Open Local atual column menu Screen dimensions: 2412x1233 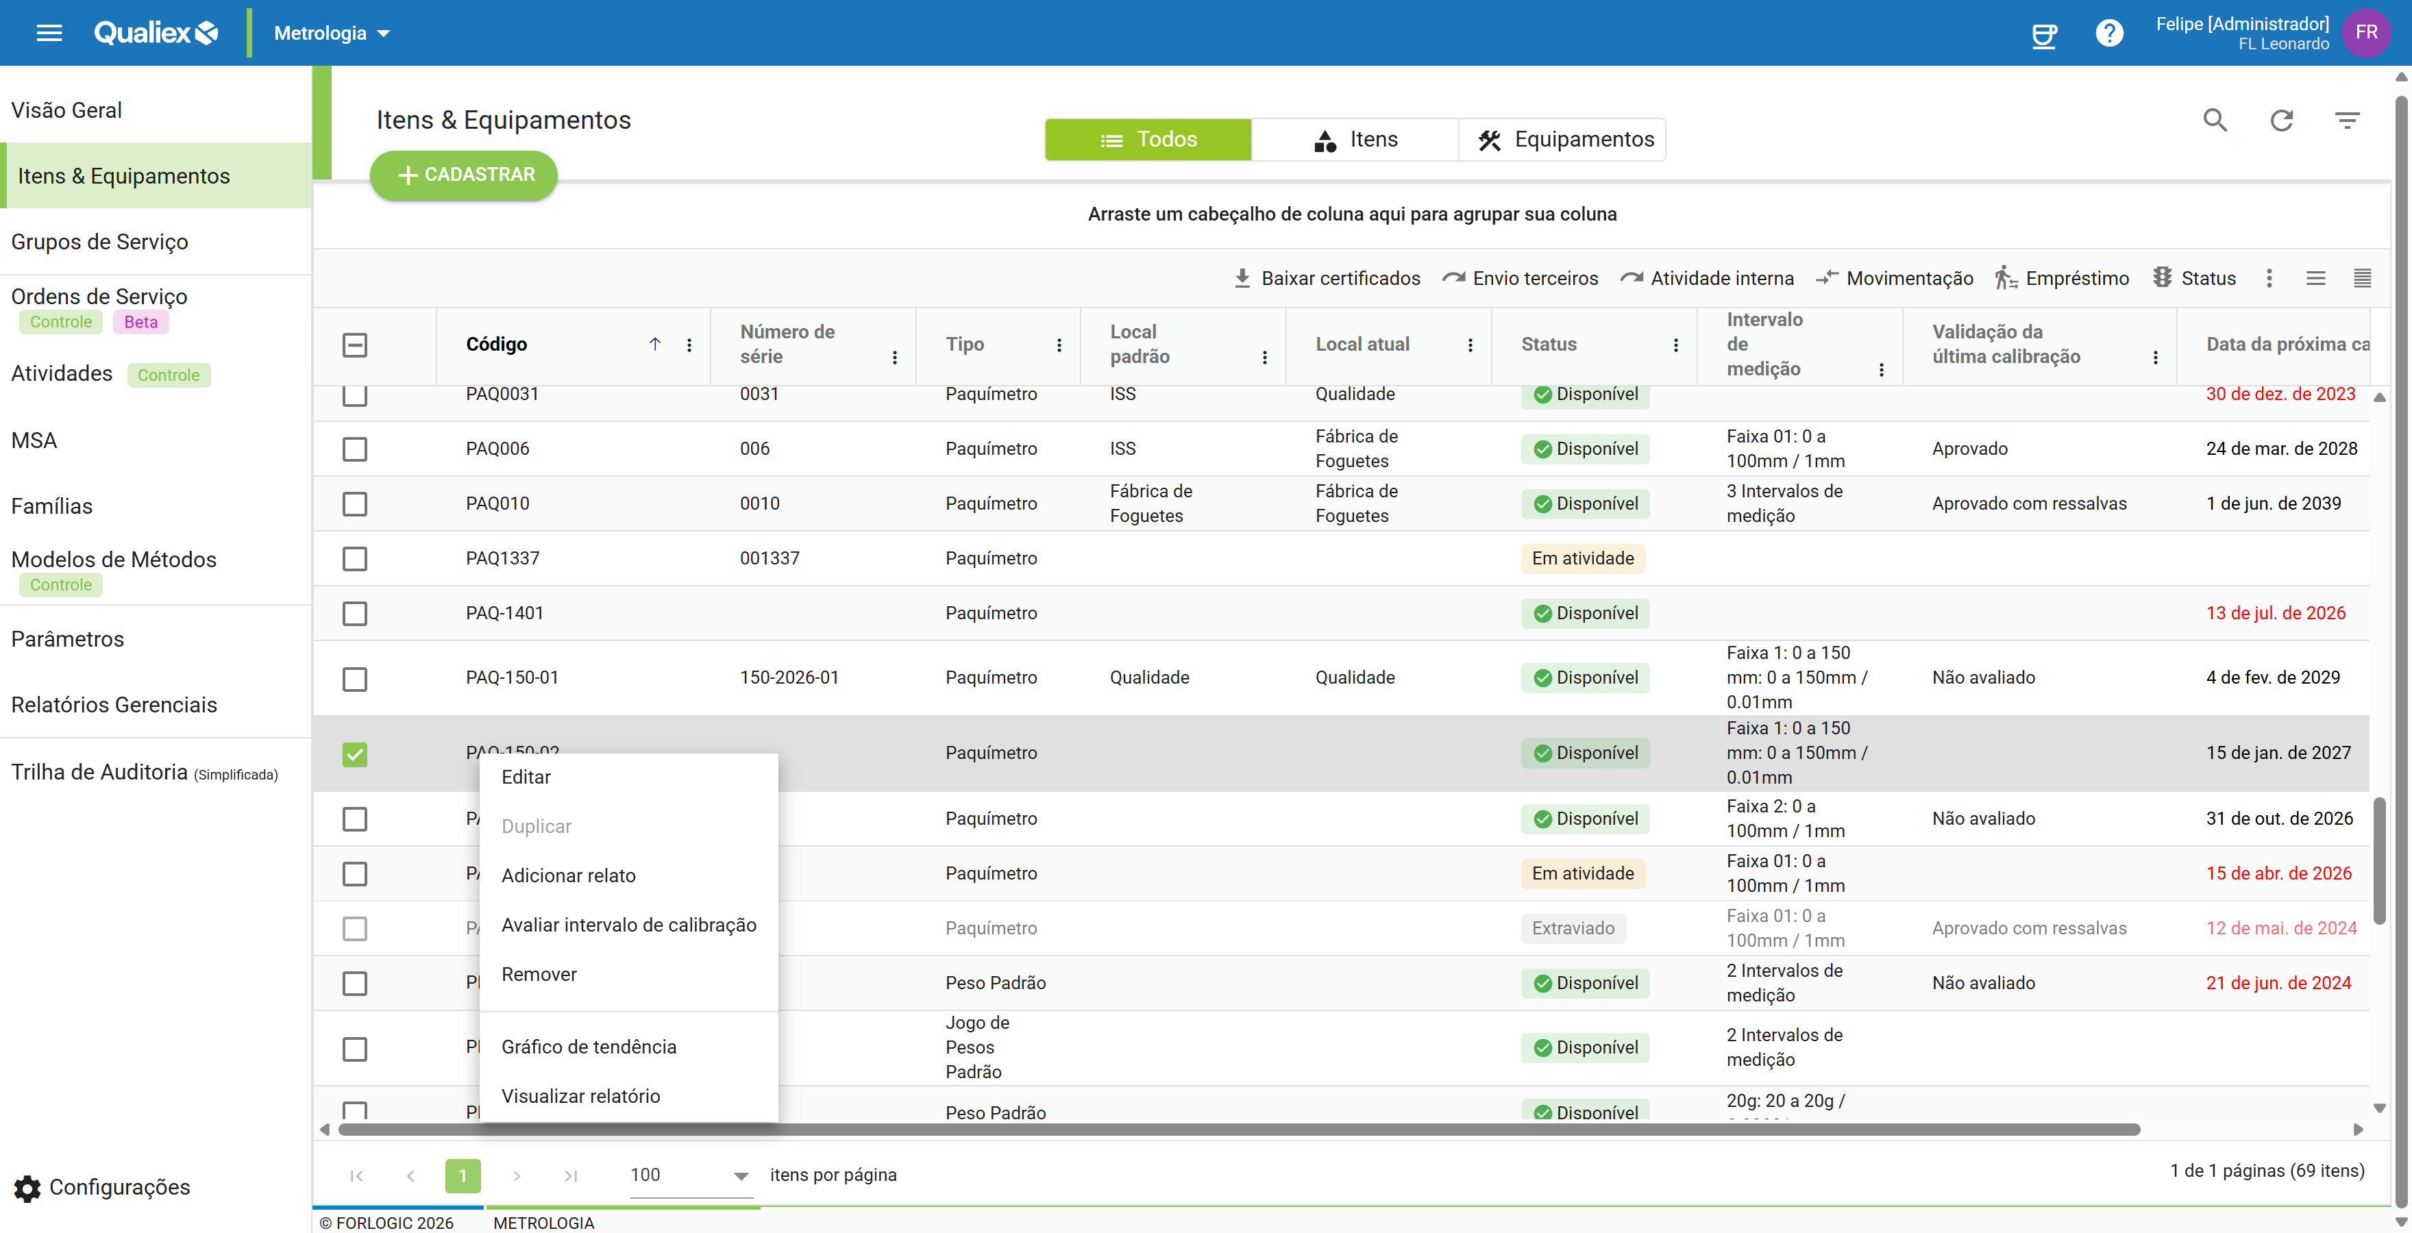point(1470,345)
